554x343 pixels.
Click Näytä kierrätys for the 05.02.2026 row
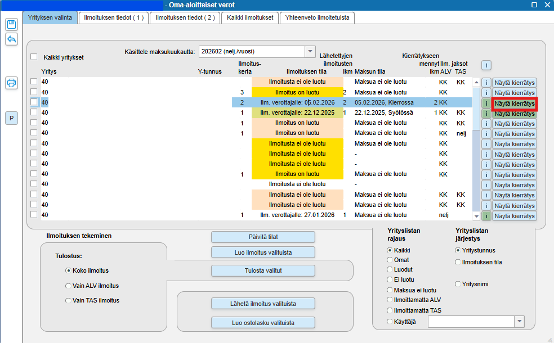click(x=515, y=104)
